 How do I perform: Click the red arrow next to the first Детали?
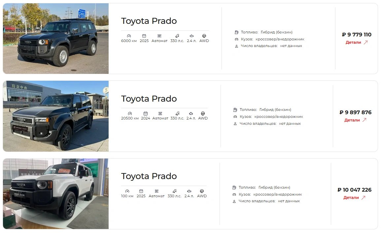tap(366, 42)
